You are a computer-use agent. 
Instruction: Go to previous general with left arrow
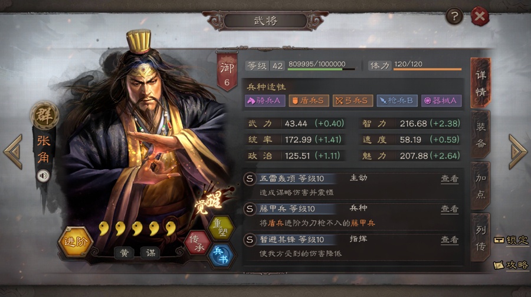14,151
